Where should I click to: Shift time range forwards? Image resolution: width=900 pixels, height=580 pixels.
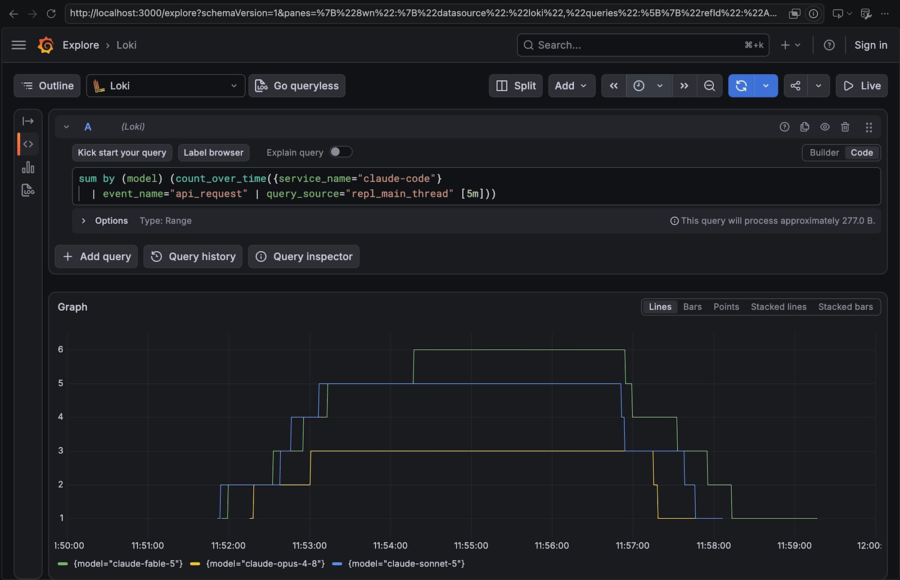pos(684,86)
